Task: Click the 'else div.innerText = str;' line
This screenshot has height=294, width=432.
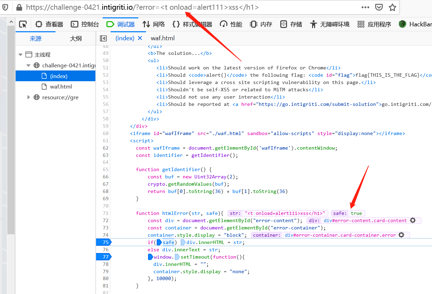Action: pos(184,250)
